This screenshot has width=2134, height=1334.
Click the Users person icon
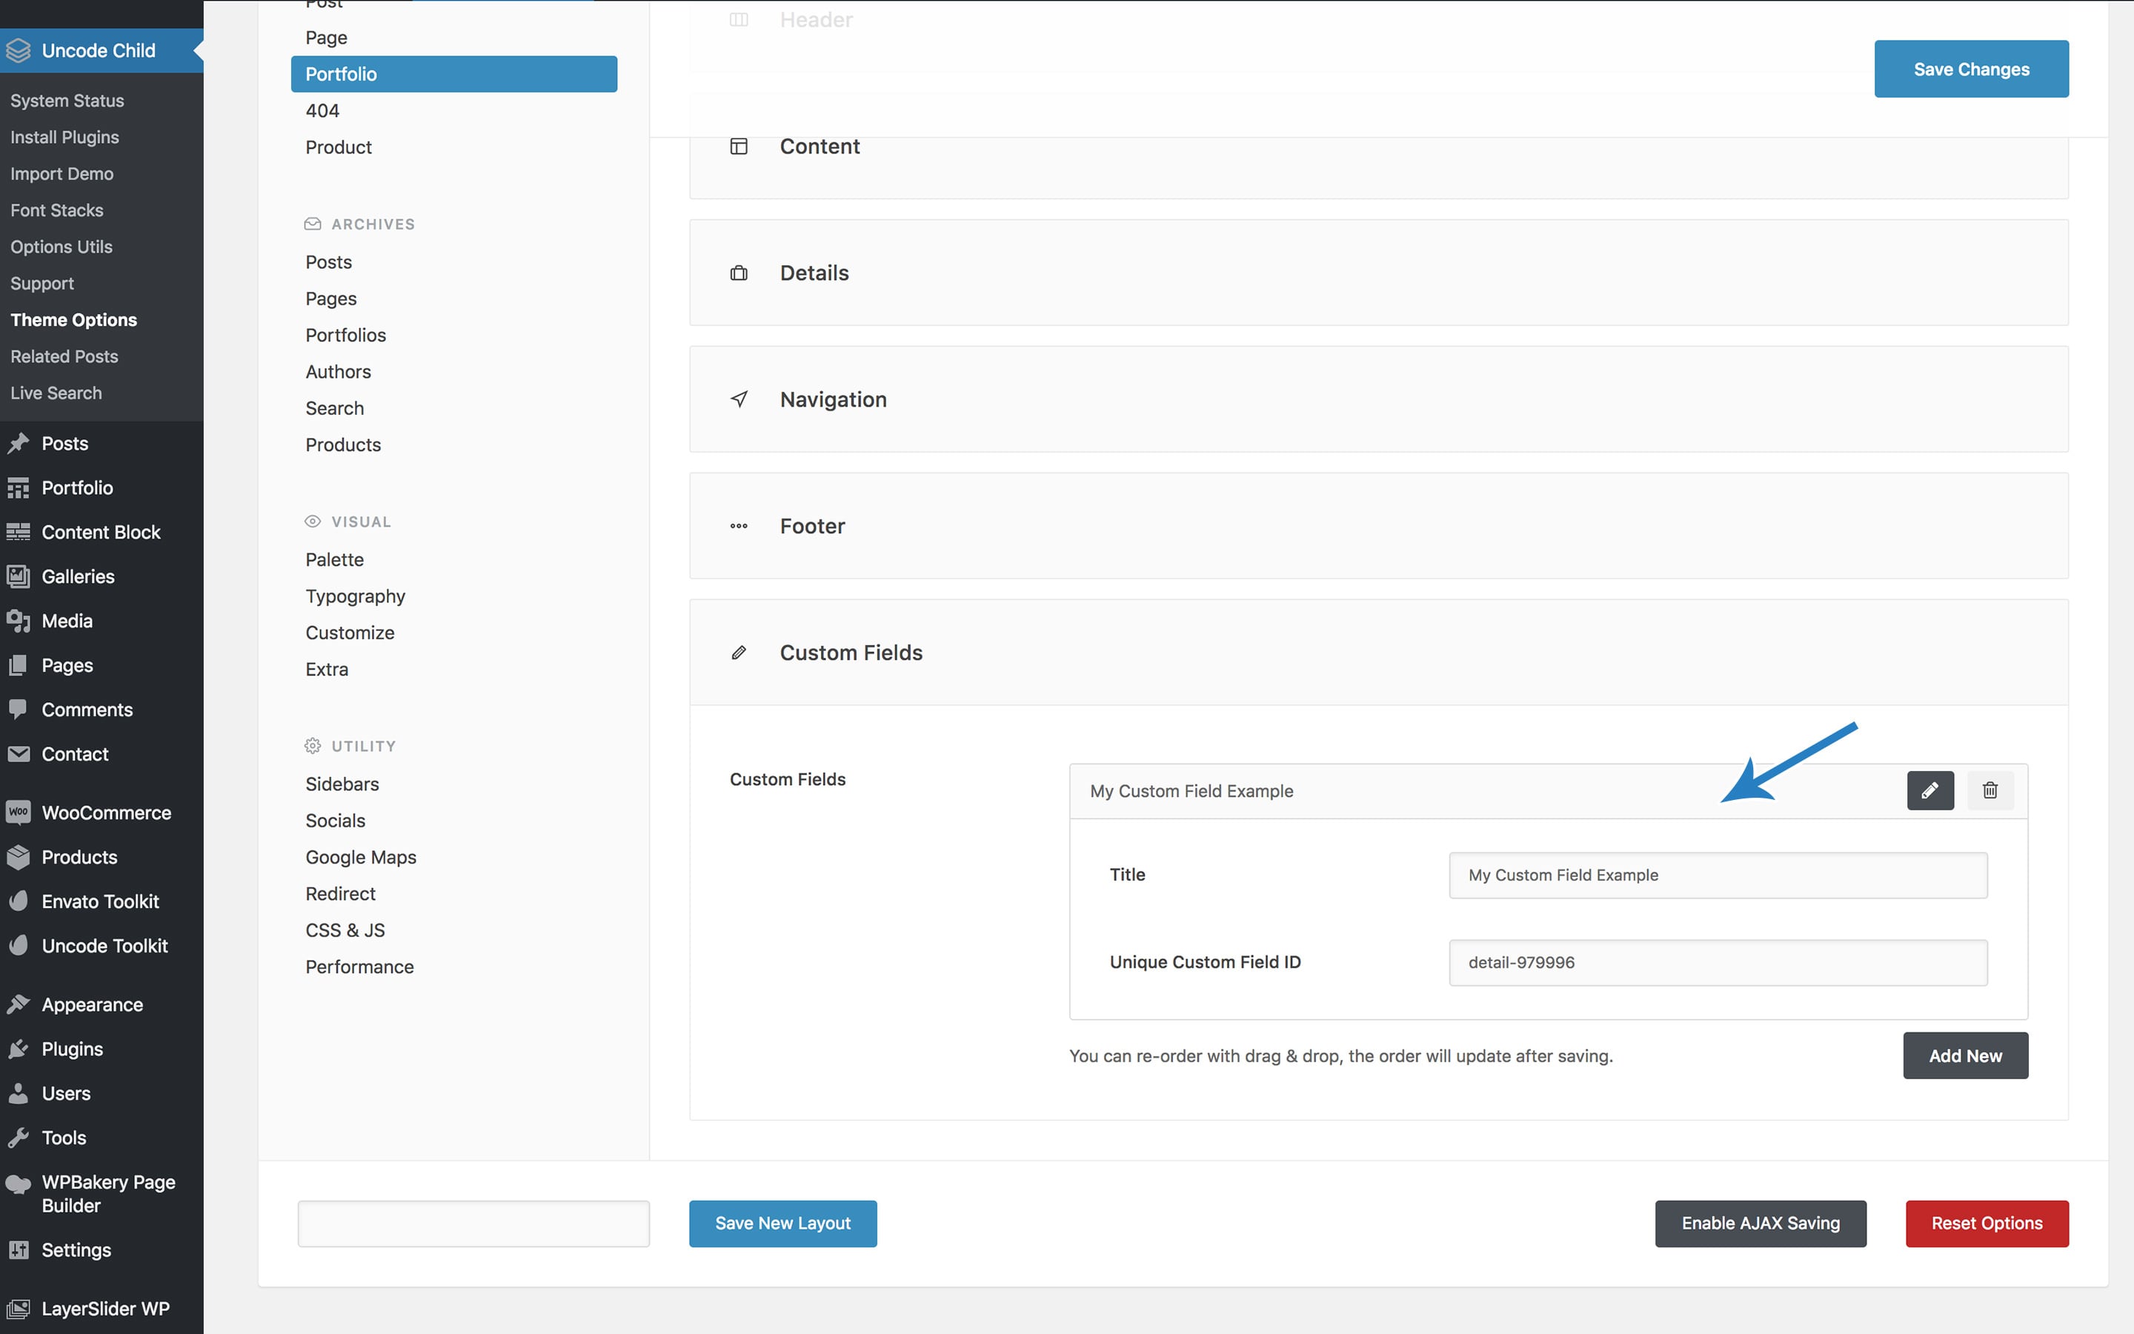click(x=18, y=1093)
